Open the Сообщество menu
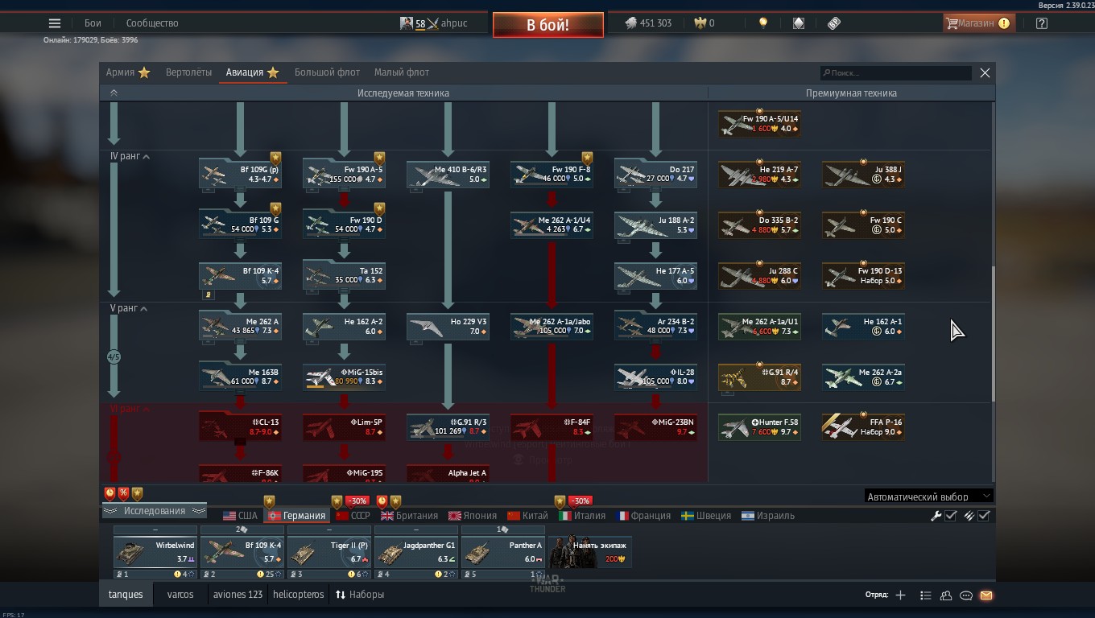The height and width of the screenshot is (618, 1095). tap(152, 23)
